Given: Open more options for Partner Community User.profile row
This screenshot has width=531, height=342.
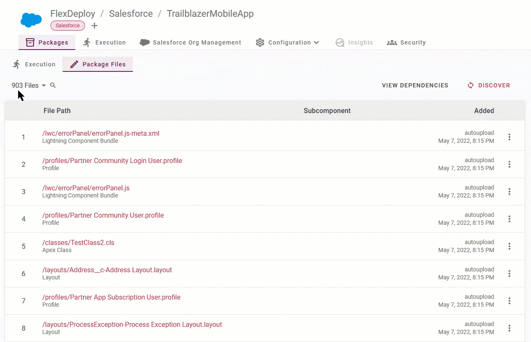Looking at the screenshot, I should pos(509,219).
